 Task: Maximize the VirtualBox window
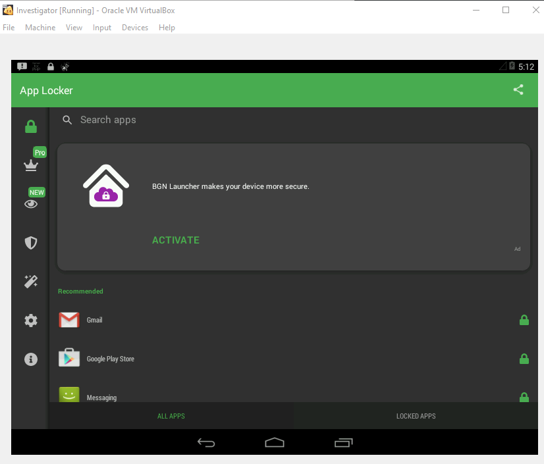tap(506, 10)
